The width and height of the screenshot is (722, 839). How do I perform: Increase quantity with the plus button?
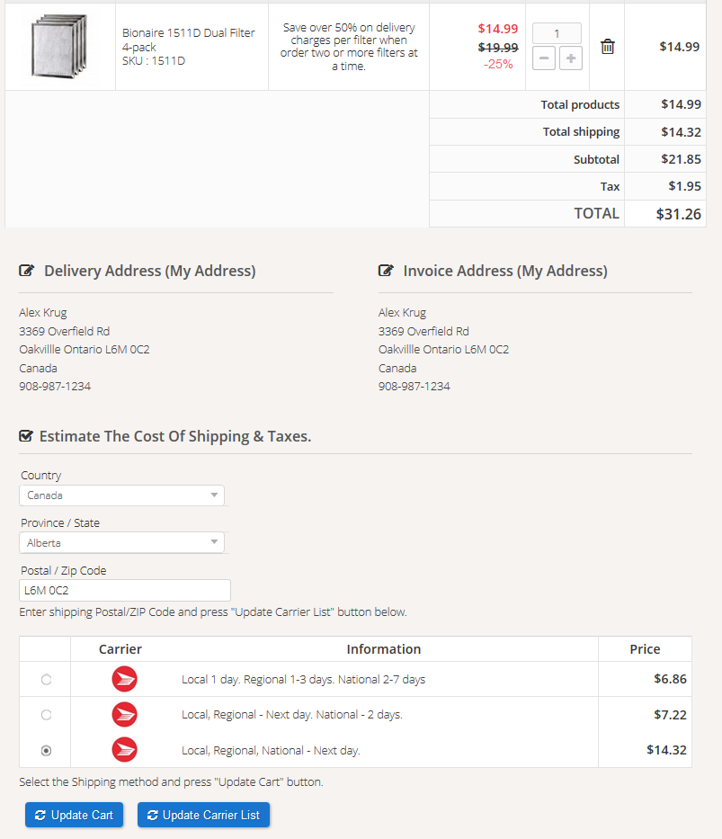[x=571, y=58]
